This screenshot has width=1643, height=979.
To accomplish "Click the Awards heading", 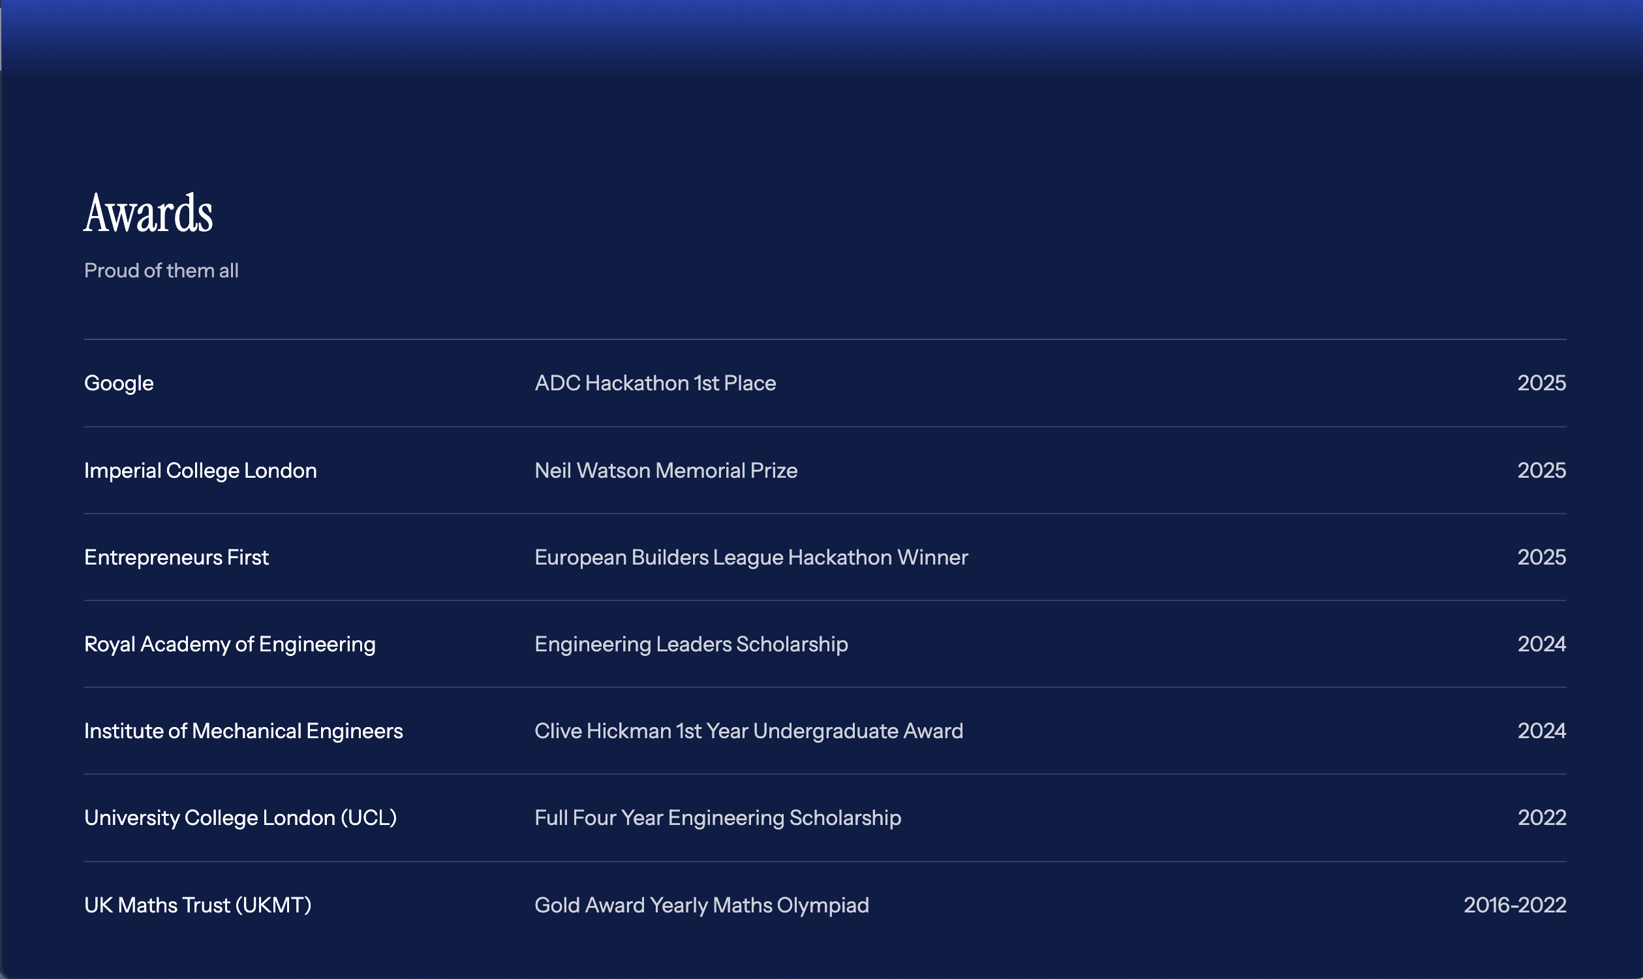I will tap(148, 213).
